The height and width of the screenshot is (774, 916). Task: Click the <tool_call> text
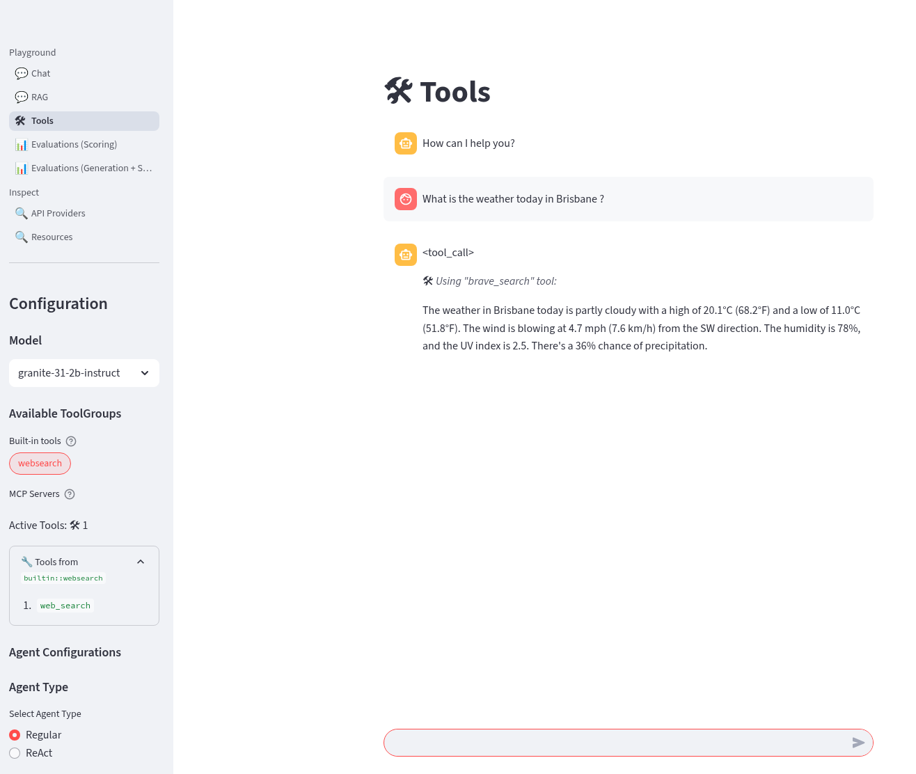coord(448,253)
